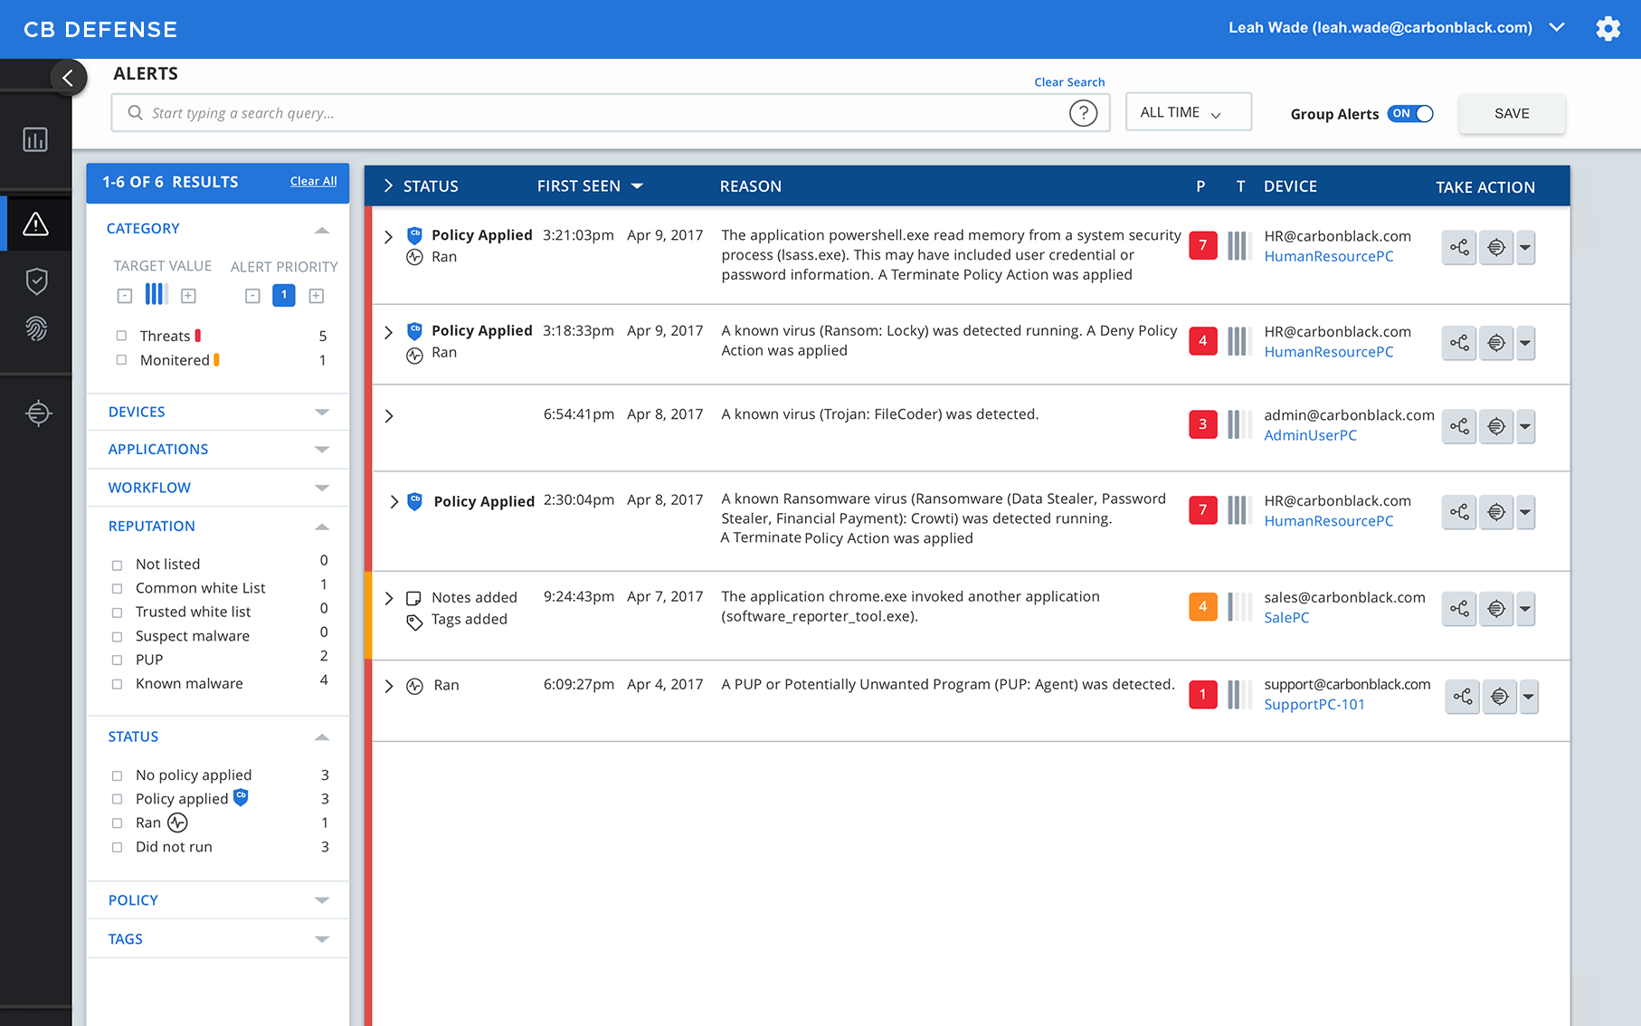The height and width of the screenshot is (1026, 1641).
Task: Click share icon for Trojan: FileCoder alert
Action: (1459, 426)
